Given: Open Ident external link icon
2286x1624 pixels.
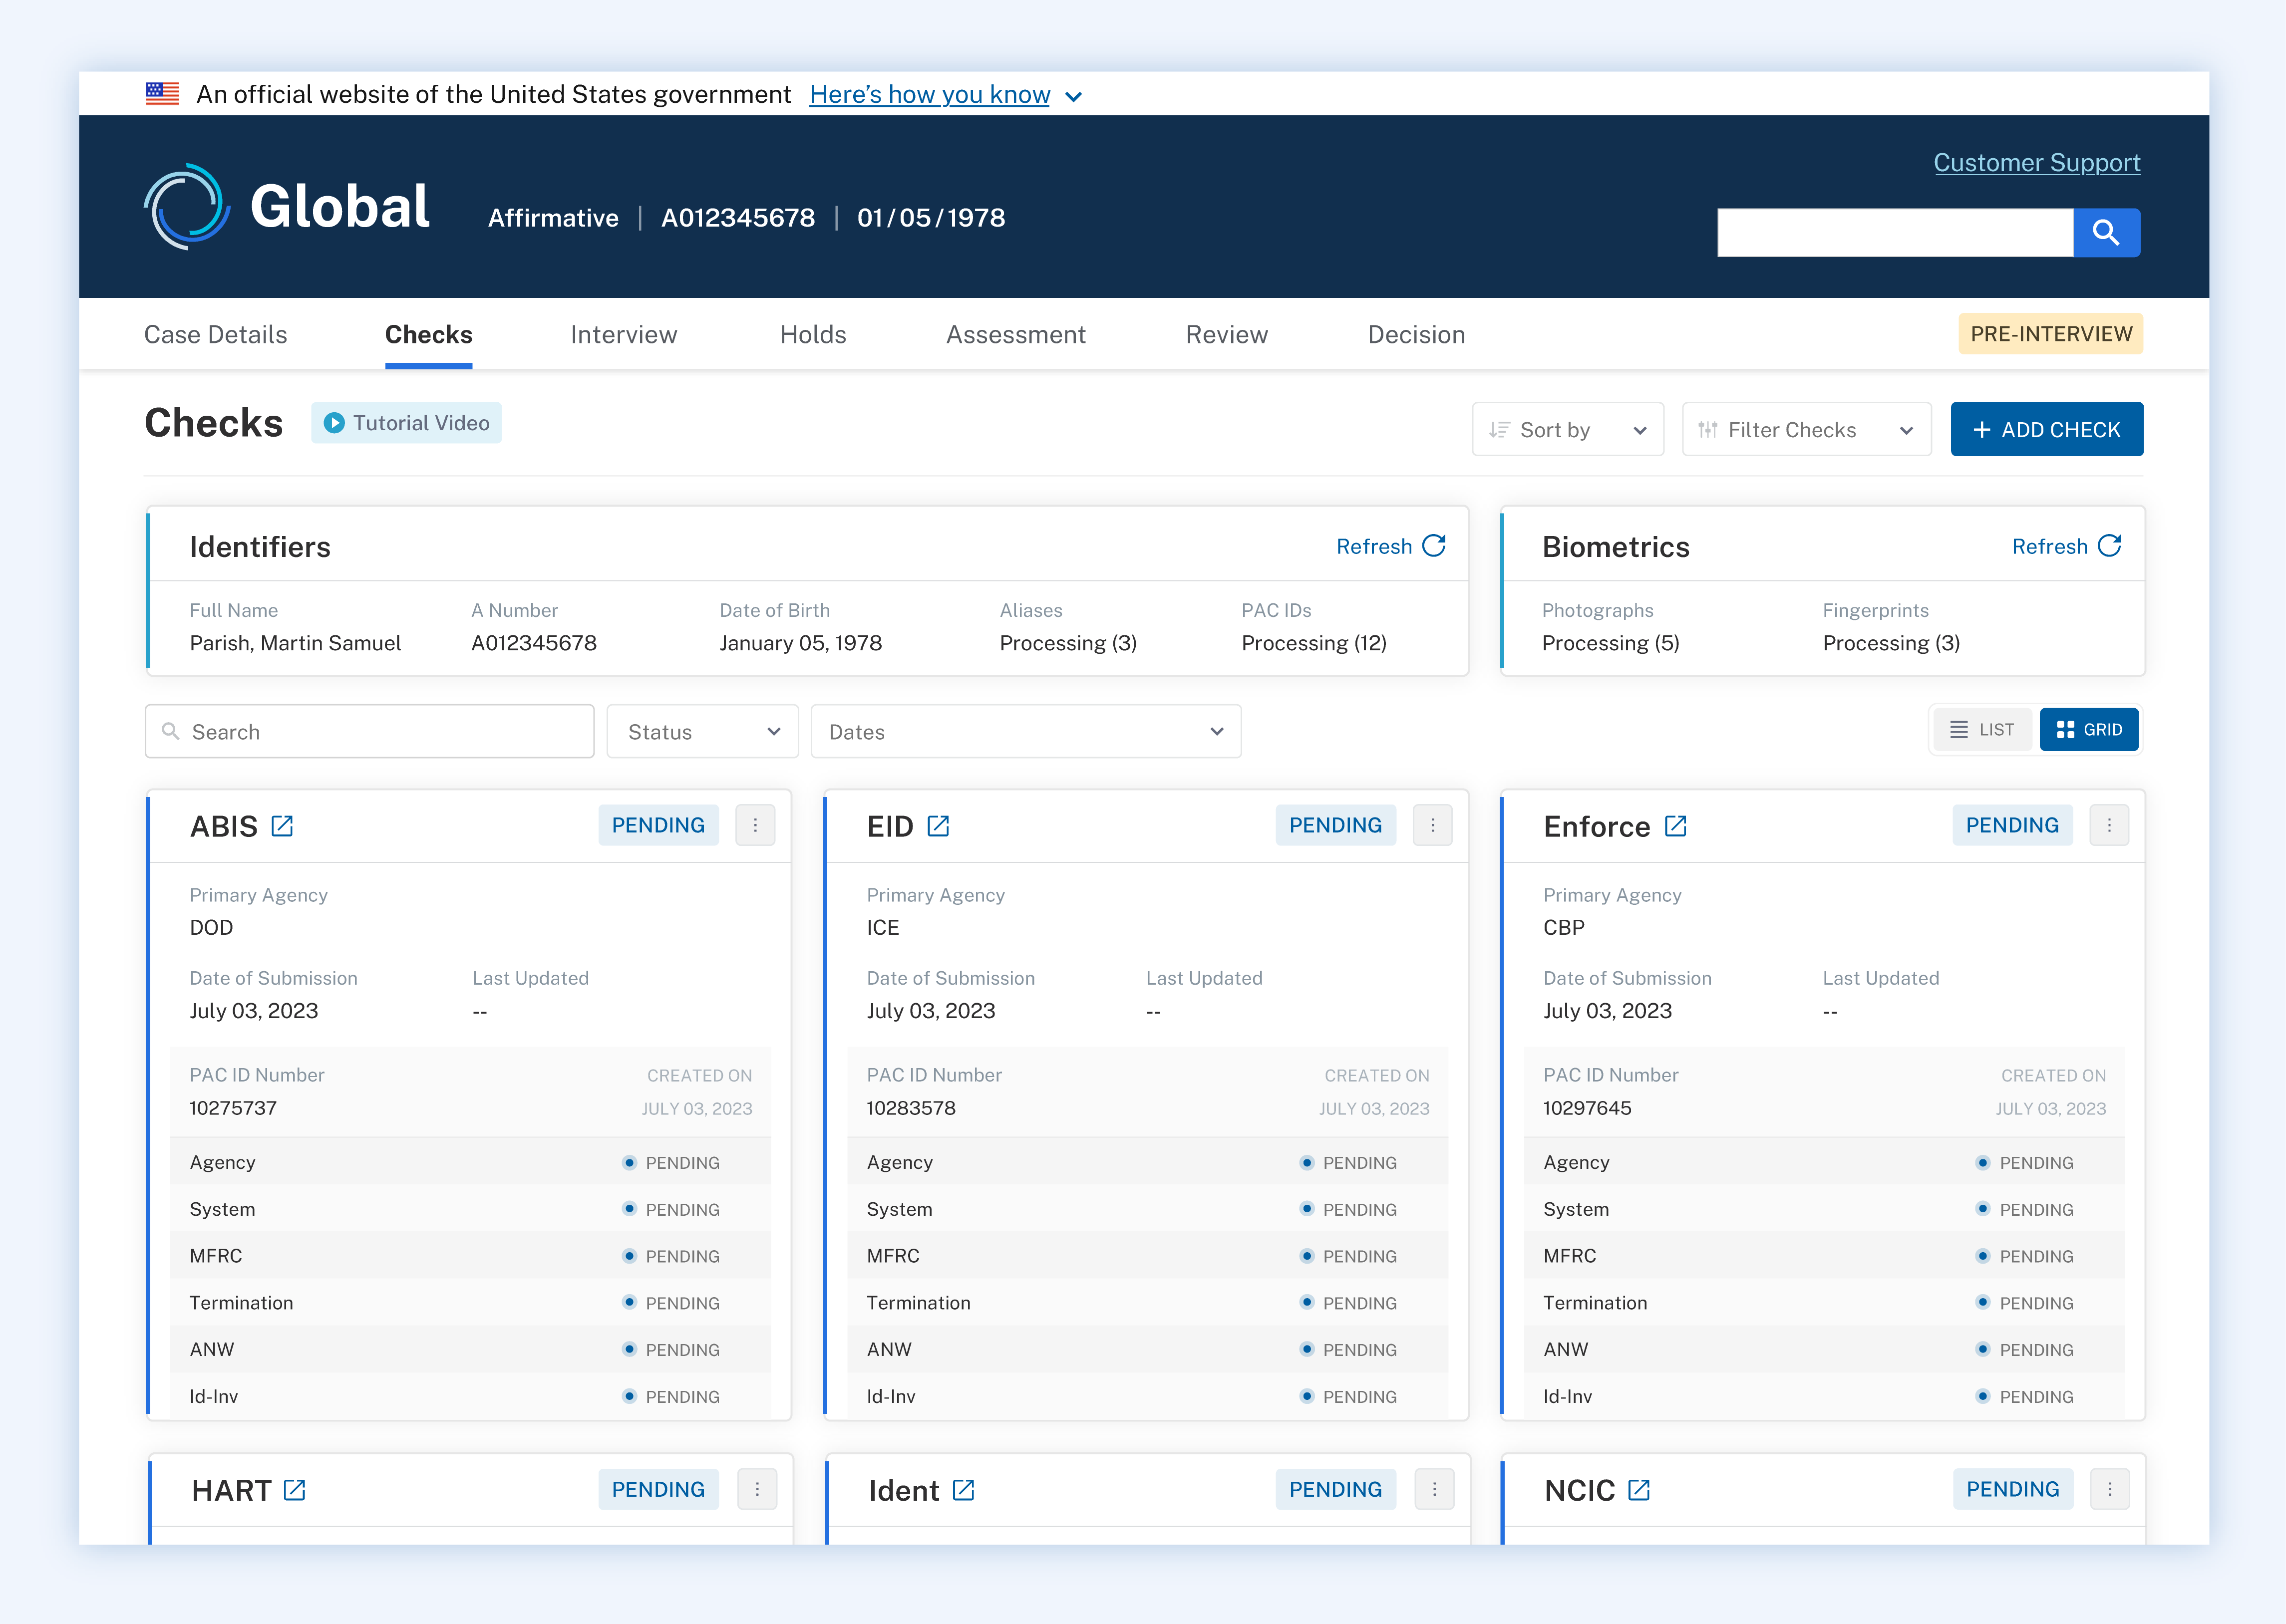Looking at the screenshot, I should pyautogui.click(x=964, y=1490).
